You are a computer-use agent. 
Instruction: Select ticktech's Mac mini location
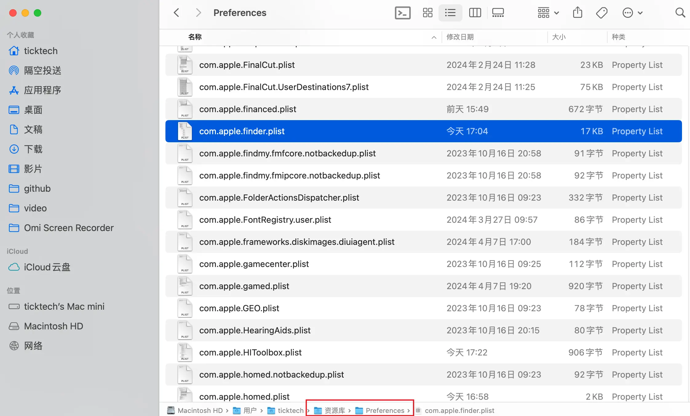(56, 306)
